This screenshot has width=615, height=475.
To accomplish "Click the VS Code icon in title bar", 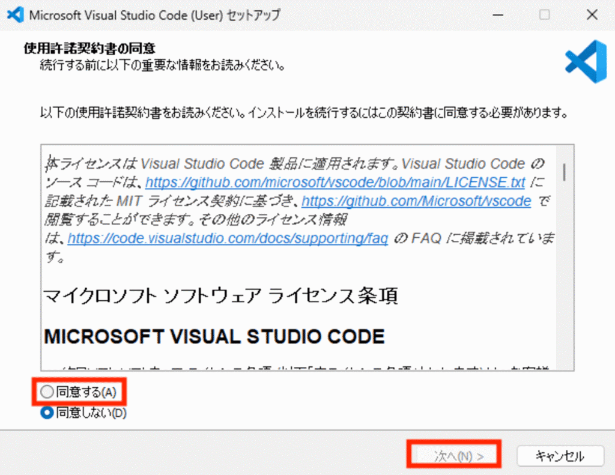I will click(14, 14).
